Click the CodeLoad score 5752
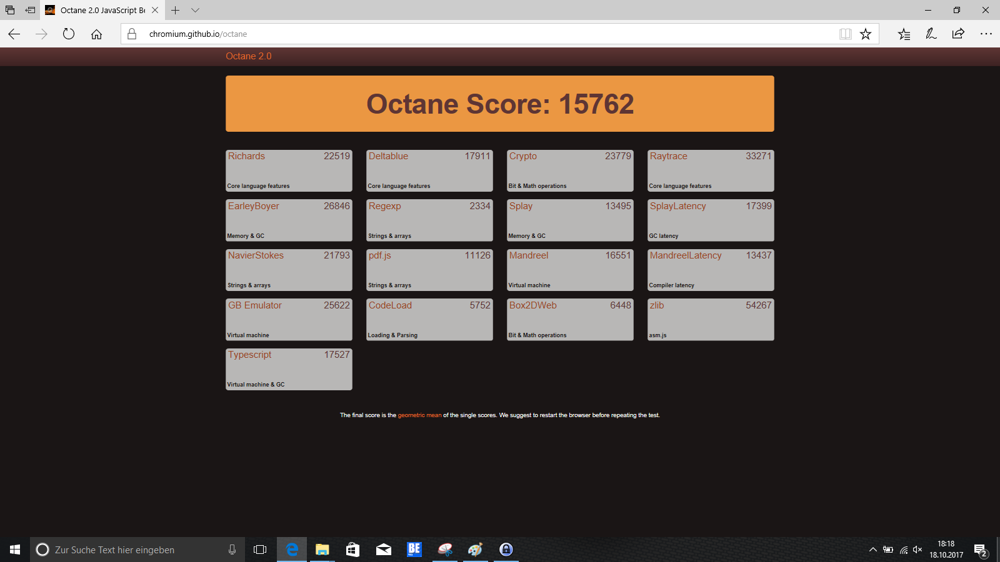 coord(480,305)
